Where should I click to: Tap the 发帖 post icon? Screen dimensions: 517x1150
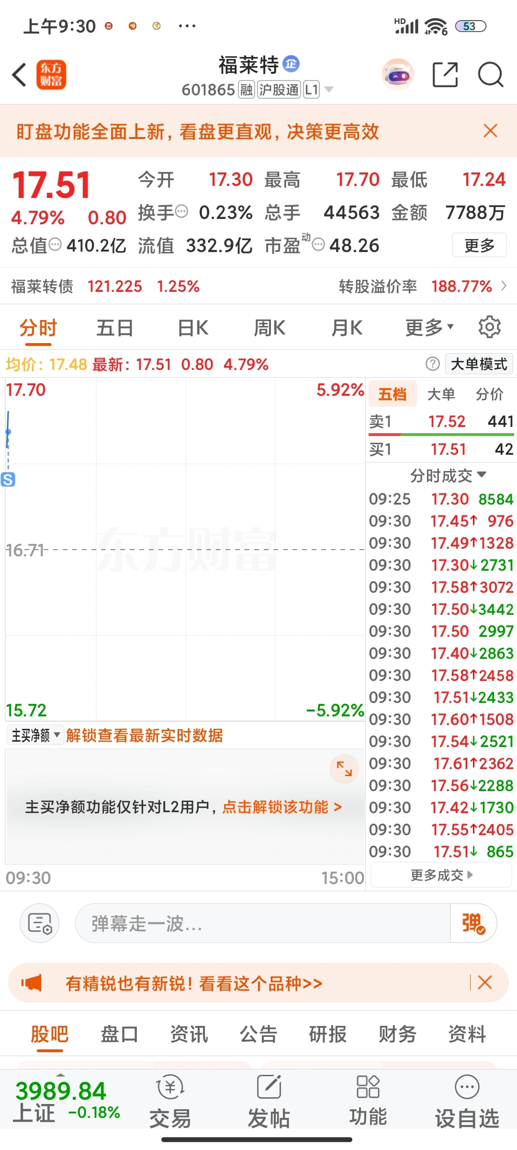point(269,1102)
